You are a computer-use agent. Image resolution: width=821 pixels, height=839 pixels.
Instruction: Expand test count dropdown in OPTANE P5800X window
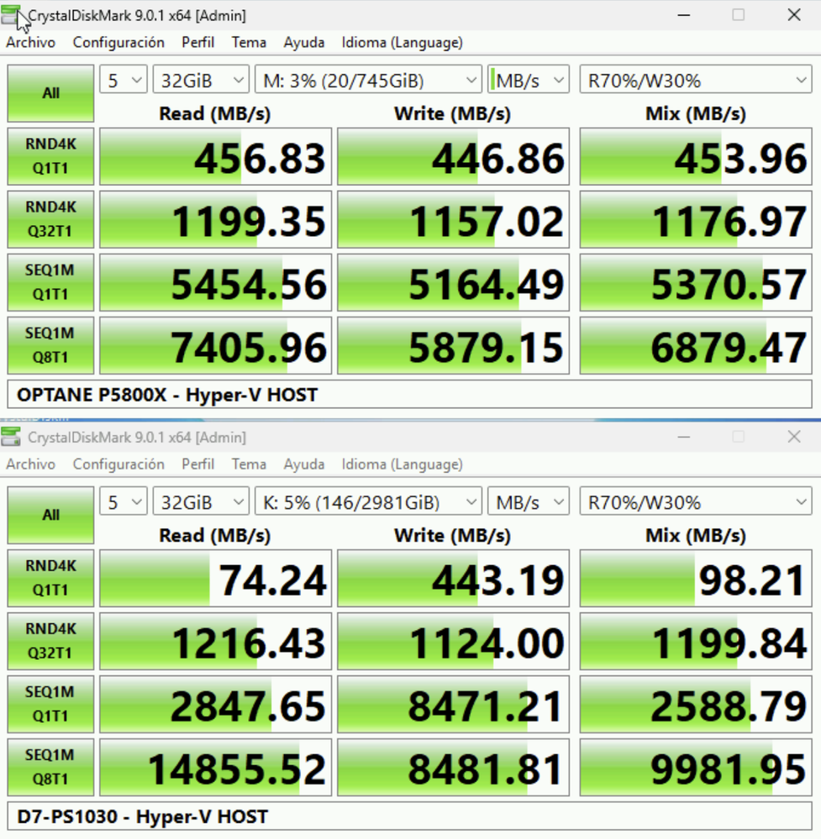(x=124, y=81)
